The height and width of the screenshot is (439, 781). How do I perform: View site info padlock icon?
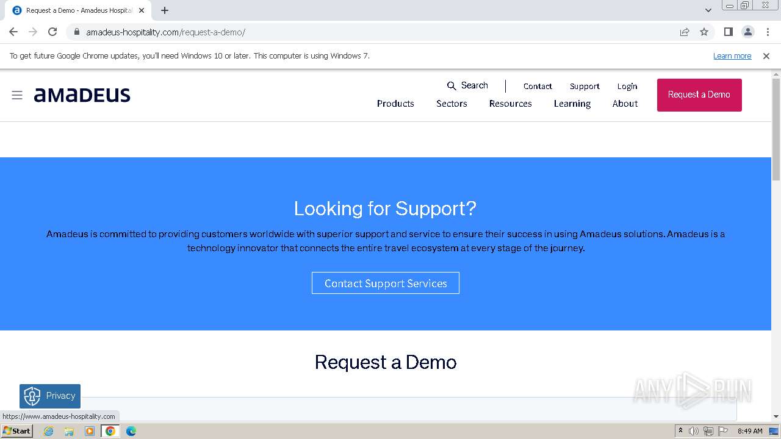point(76,32)
